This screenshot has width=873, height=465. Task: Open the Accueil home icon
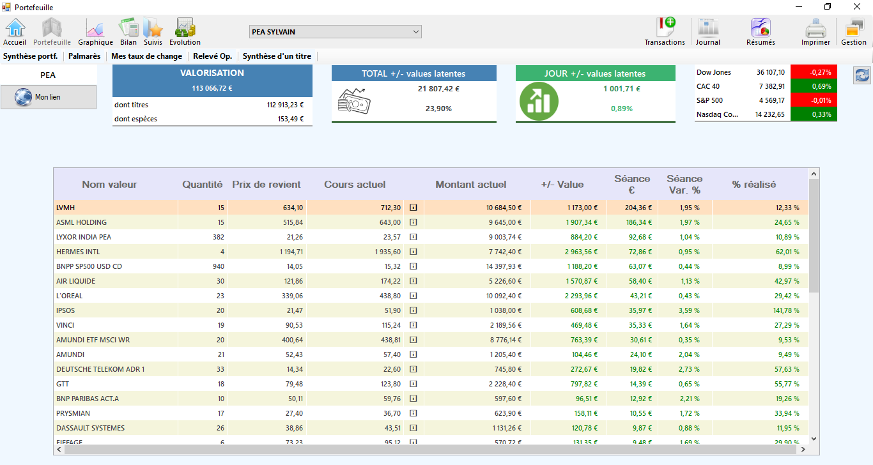point(15,31)
